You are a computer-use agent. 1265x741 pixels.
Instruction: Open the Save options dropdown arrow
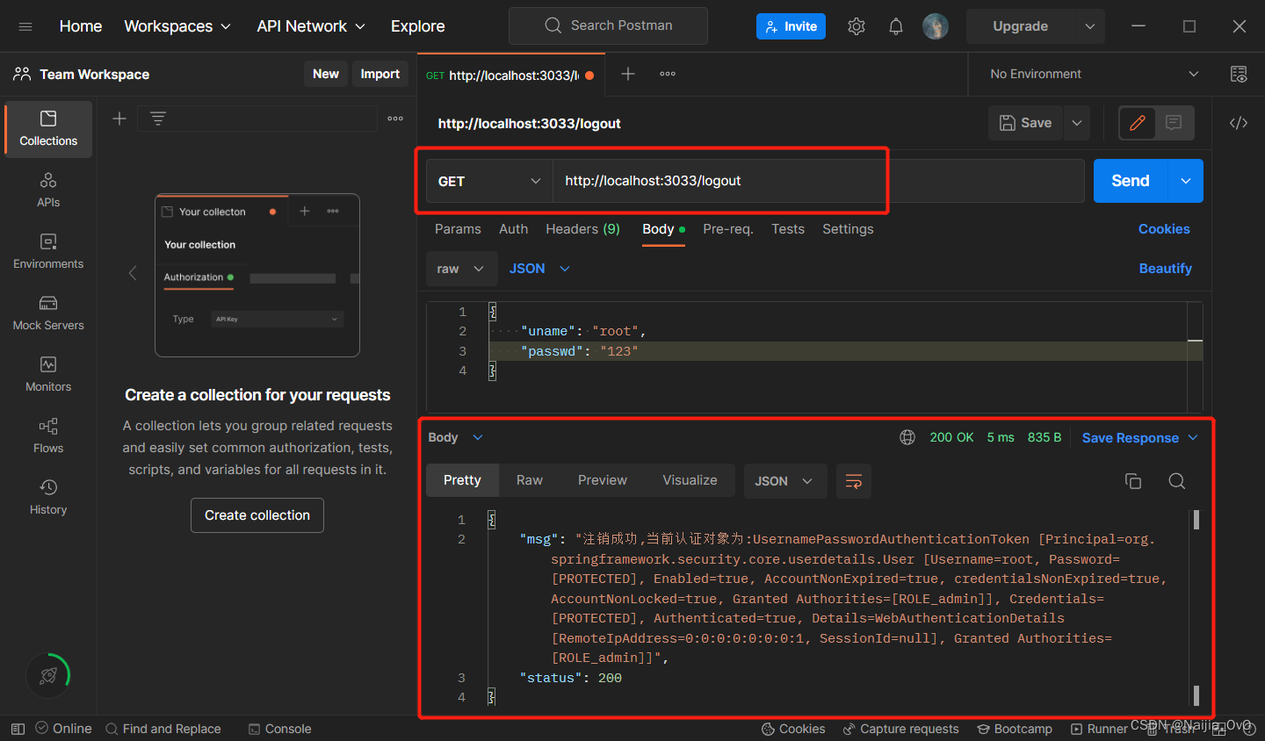coord(1077,123)
